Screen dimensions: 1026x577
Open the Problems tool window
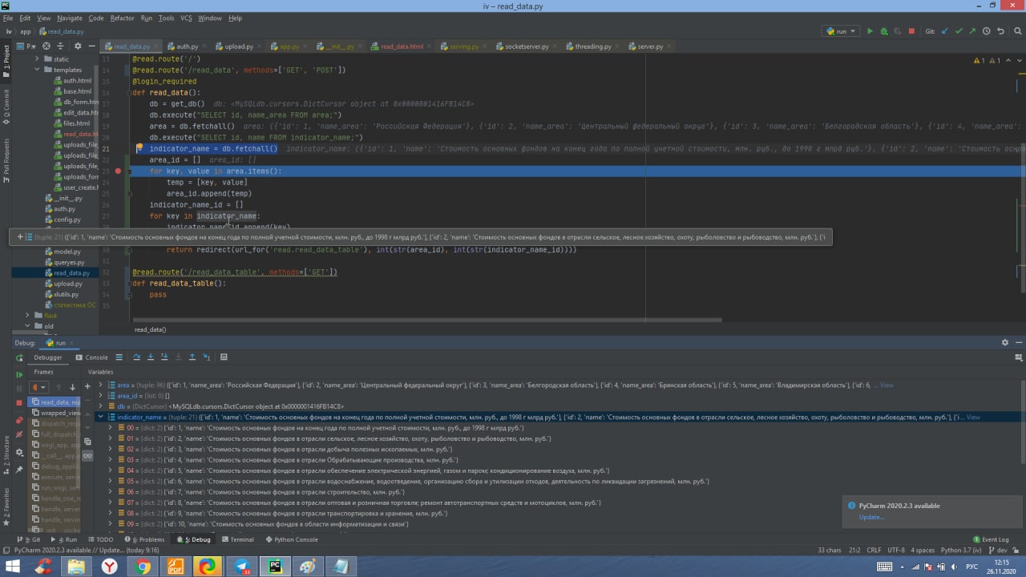(x=145, y=539)
